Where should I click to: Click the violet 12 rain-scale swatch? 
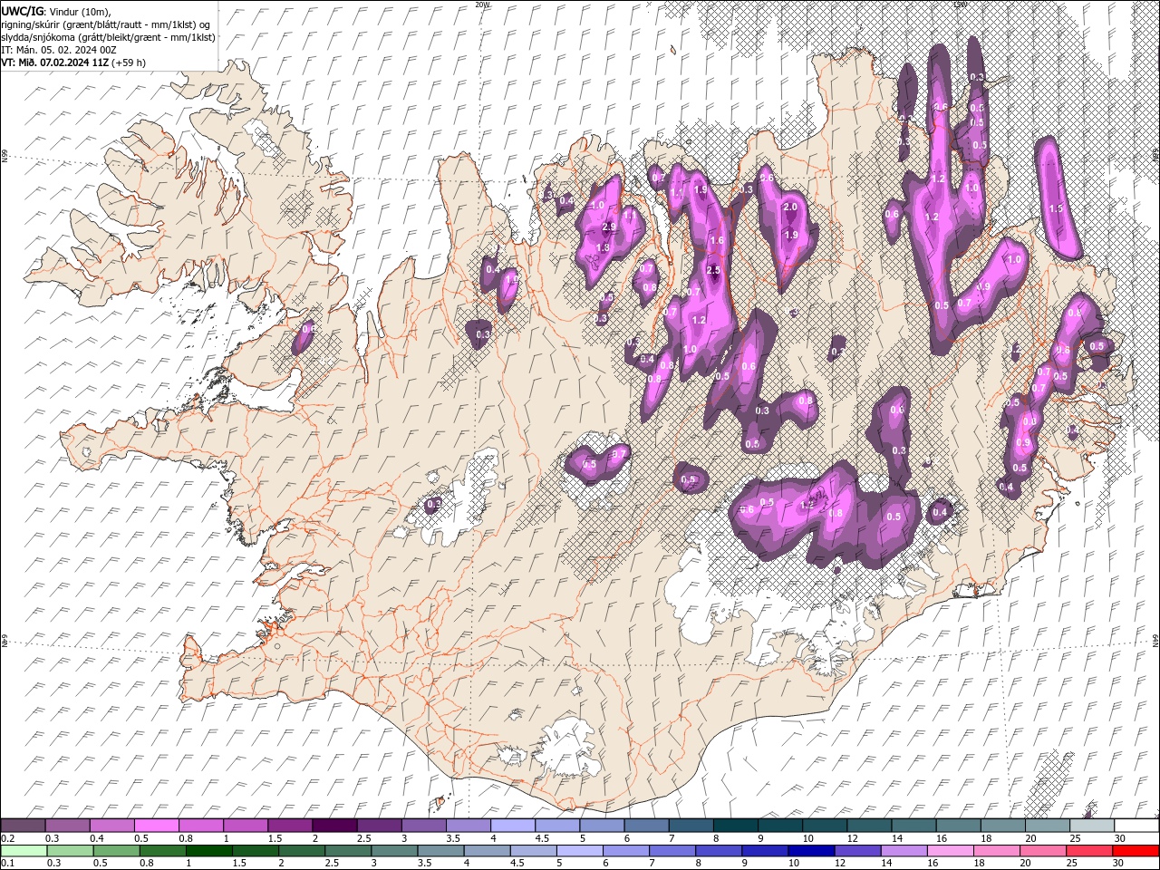point(857,851)
